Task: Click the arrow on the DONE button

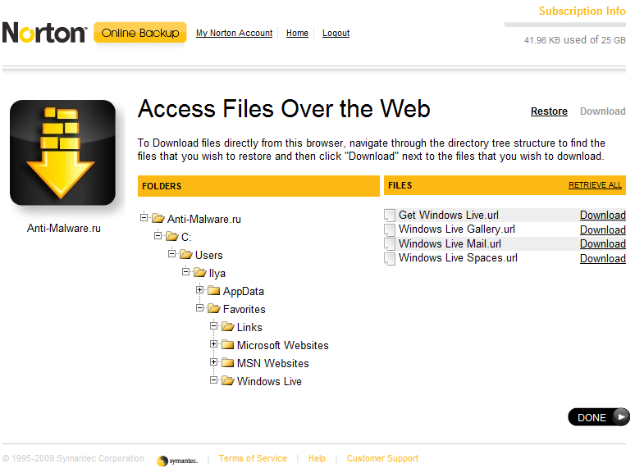Action: pyautogui.click(x=621, y=416)
